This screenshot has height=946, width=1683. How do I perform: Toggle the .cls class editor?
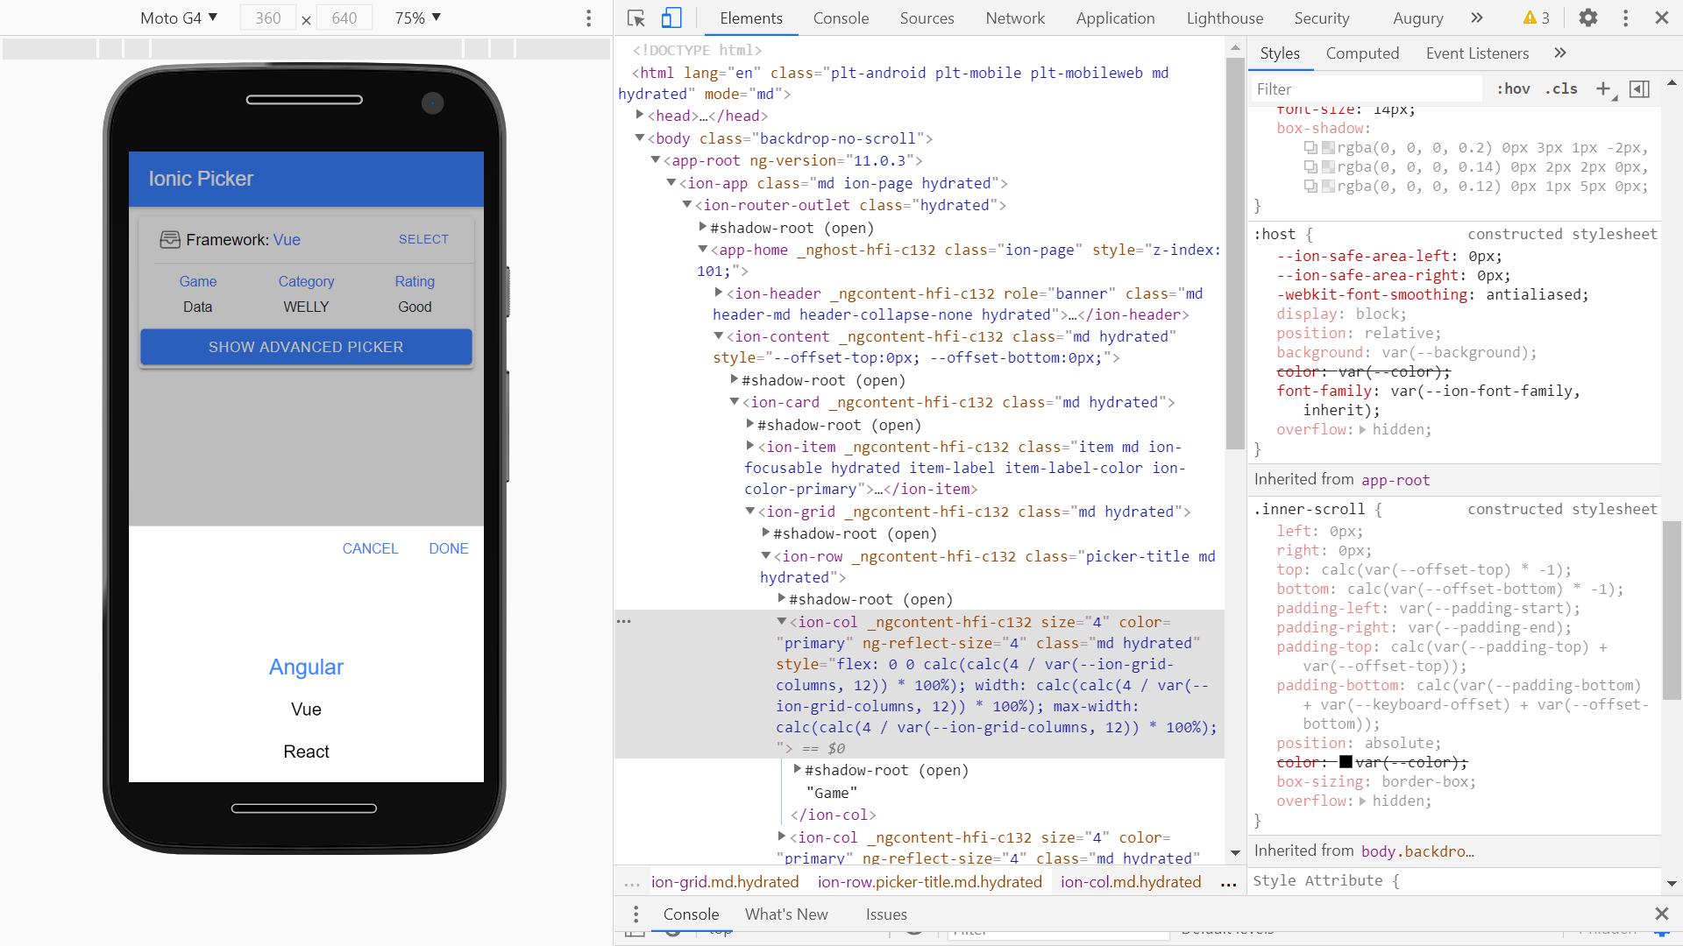[x=1561, y=88]
